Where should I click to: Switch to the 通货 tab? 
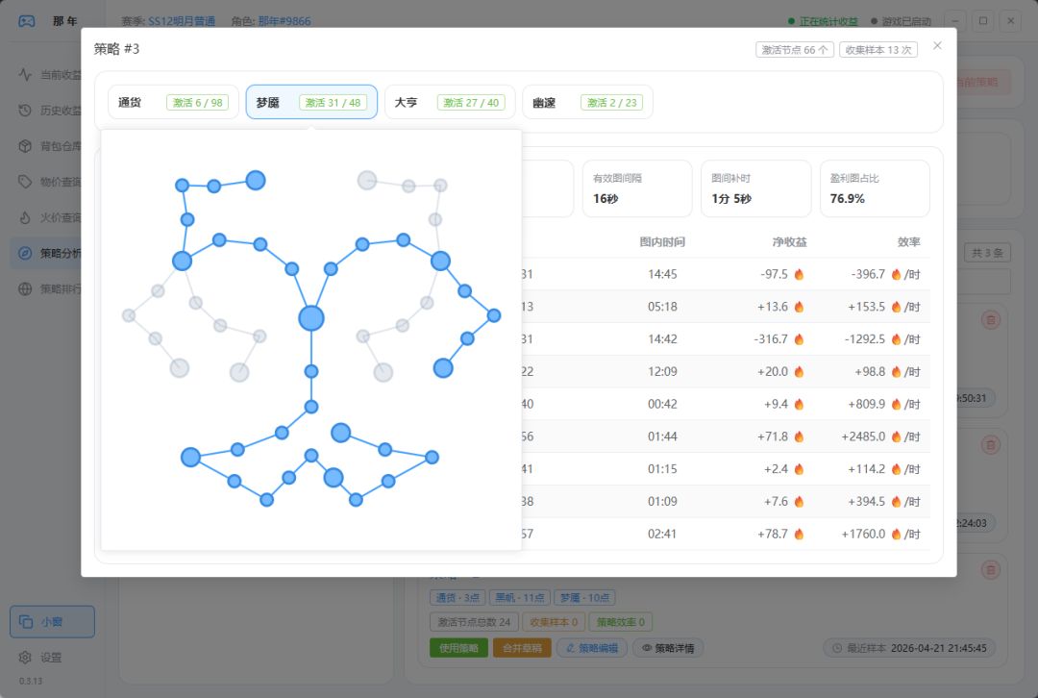pos(173,102)
